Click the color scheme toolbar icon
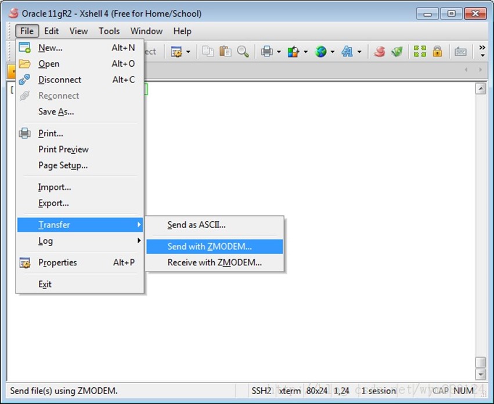 (x=293, y=51)
